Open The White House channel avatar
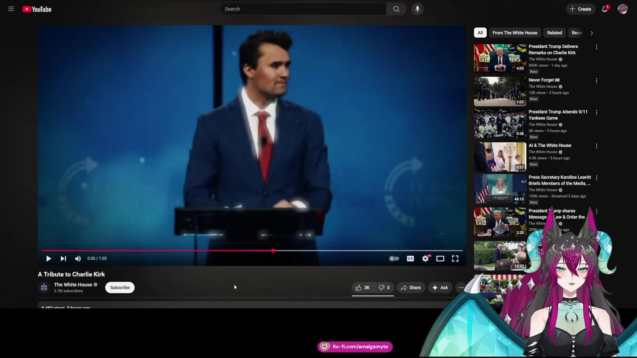This screenshot has width=637, height=358. (x=44, y=287)
